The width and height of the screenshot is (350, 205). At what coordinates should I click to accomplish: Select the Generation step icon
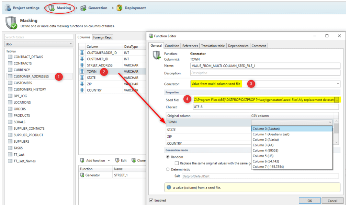82,8
